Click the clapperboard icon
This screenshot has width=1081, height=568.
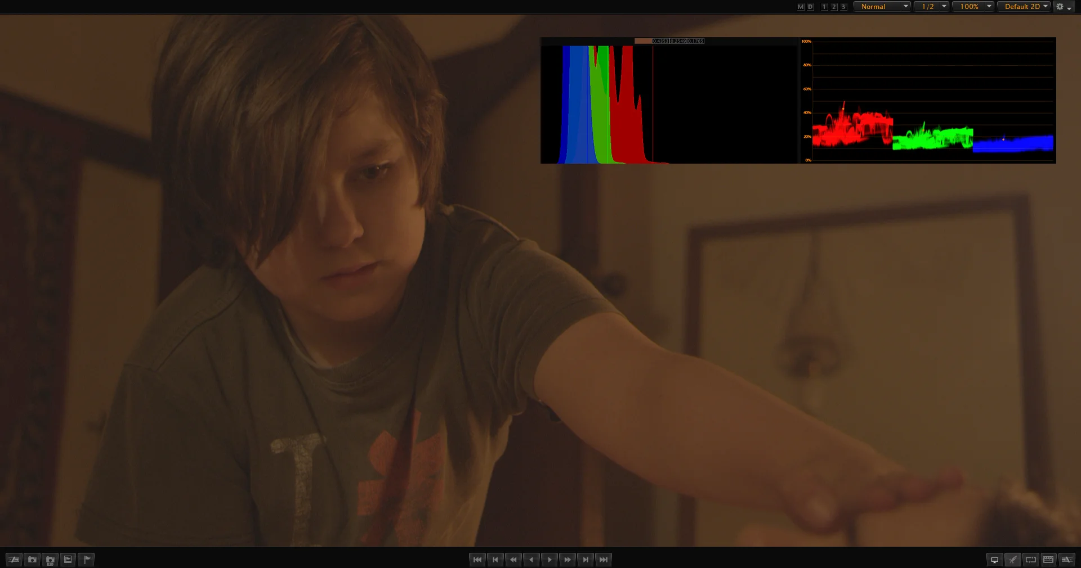coord(1048,560)
